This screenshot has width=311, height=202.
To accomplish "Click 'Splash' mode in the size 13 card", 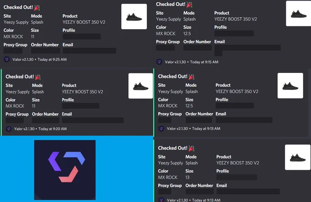I will click(192, 163).
